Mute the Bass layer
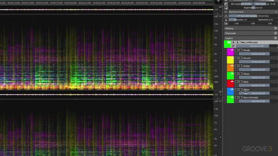Screen dimensions: 278x156 (236, 82)
